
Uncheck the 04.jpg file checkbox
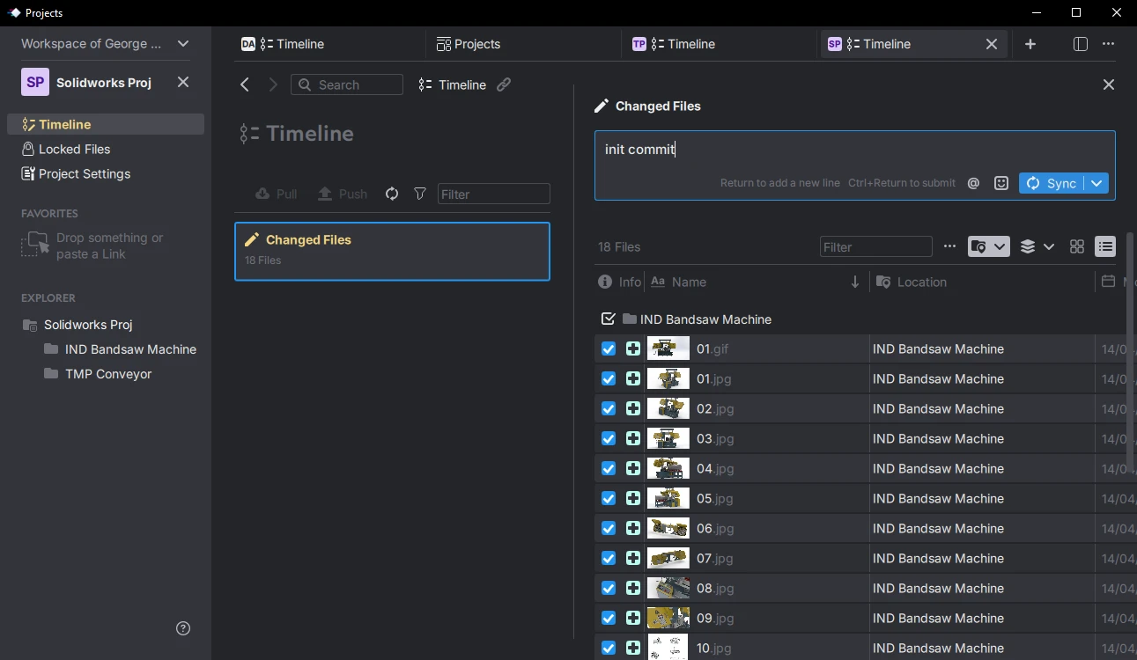coord(608,468)
